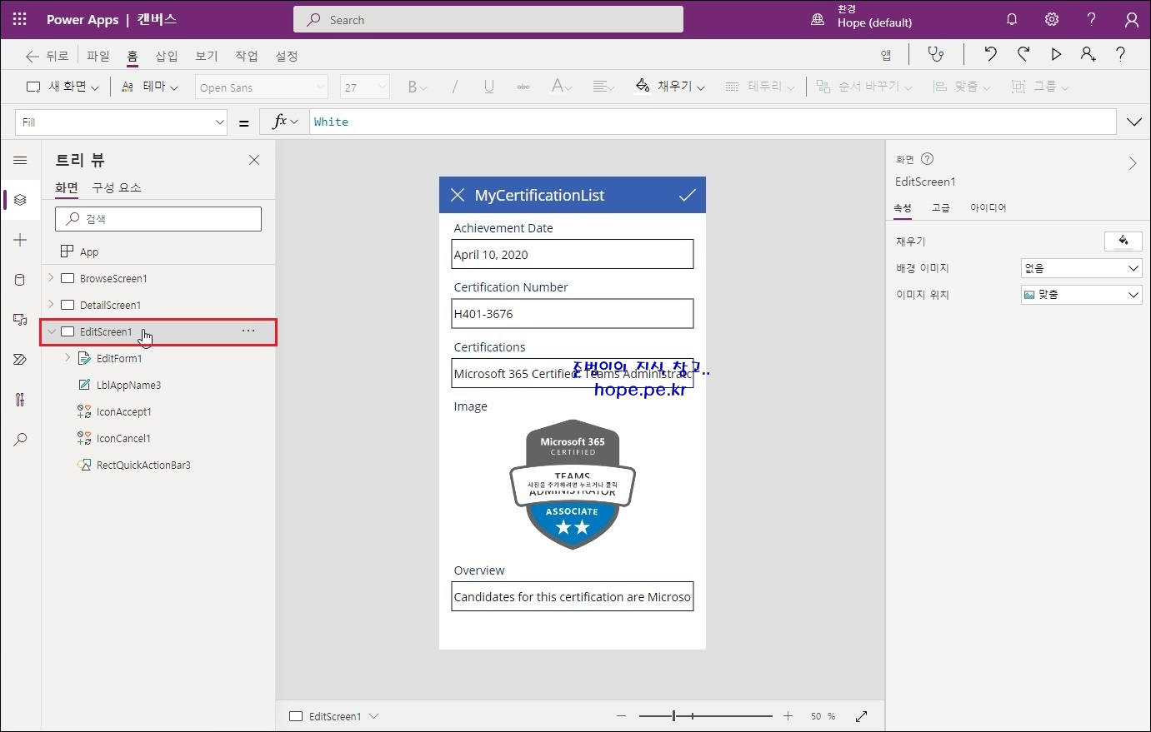Click cancel X icon in app canvas
The image size is (1151, 732).
click(458, 195)
